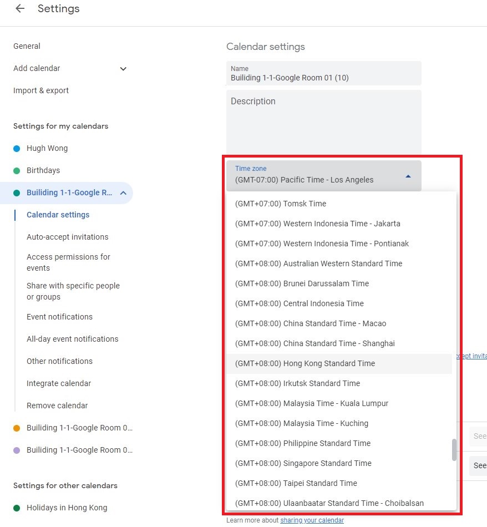The width and height of the screenshot is (487, 527).
Task: Collapse the Builiding 1-1-Google Room calendar section
Action: 123,193
